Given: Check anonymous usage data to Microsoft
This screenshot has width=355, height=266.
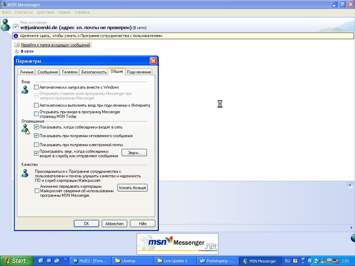Looking at the screenshot, I should tap(37, 191).
